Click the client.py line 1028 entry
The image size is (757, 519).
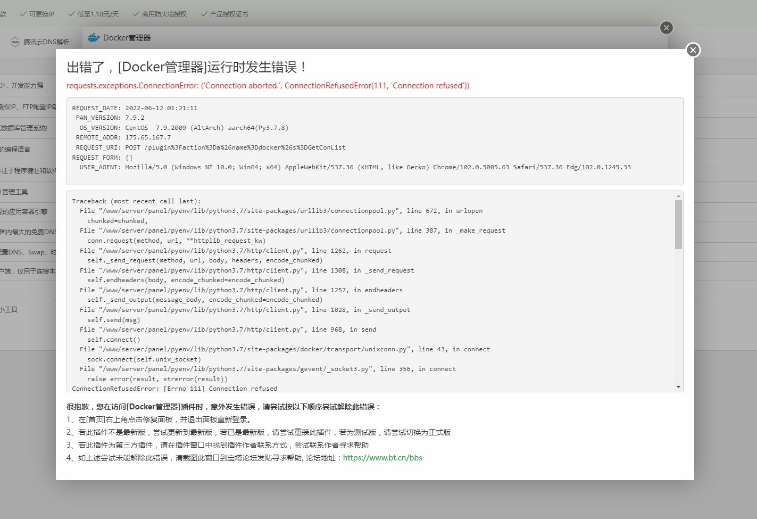(x=245, y=310)
